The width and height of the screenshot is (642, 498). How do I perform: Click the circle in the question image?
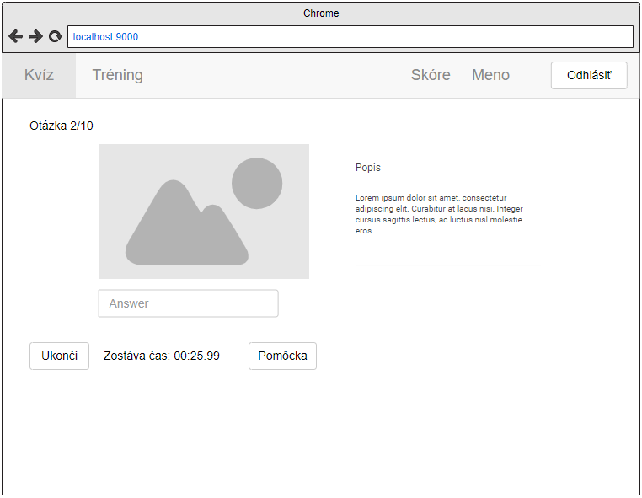tap(257, 183)
